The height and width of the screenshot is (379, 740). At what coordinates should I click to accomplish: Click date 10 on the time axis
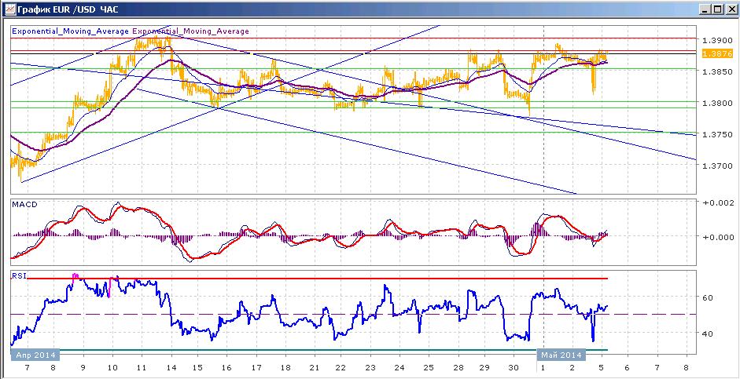[112, 366]
